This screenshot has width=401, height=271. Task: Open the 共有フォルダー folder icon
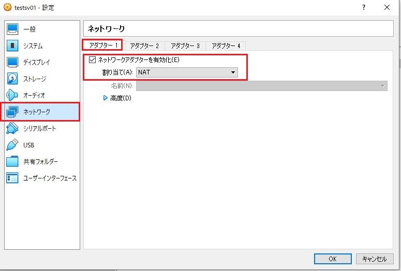tap(12, 161)
